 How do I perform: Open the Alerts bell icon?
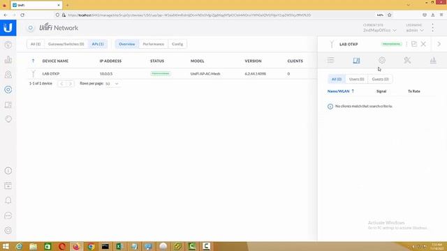pyautogui.click(x=8, y=200)
